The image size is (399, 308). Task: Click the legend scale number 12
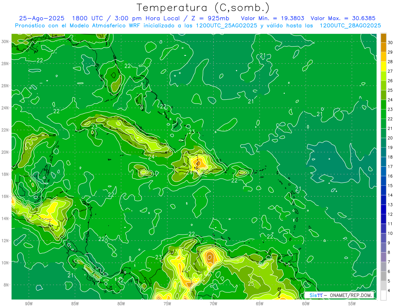[390, 214]
